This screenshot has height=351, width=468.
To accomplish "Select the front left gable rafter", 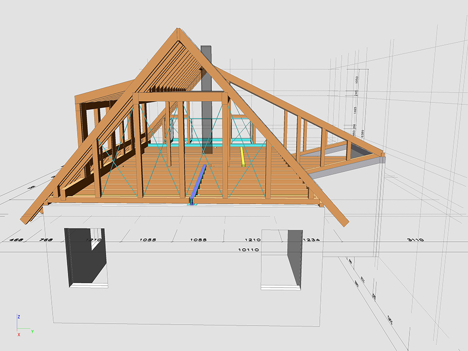I will pyautogui.click(x=97, y=129).
